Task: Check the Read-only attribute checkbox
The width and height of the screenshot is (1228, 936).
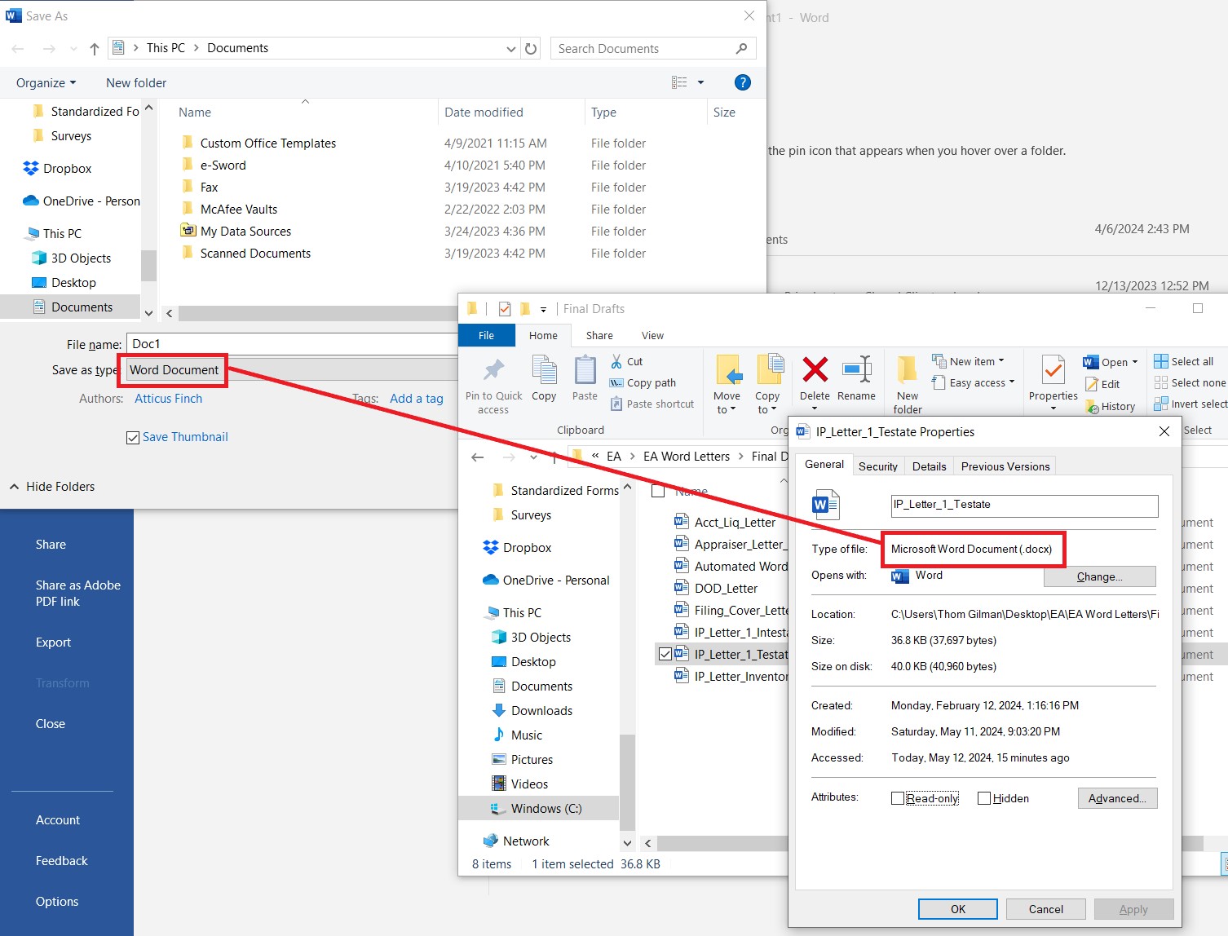Action: click(898, 798)
